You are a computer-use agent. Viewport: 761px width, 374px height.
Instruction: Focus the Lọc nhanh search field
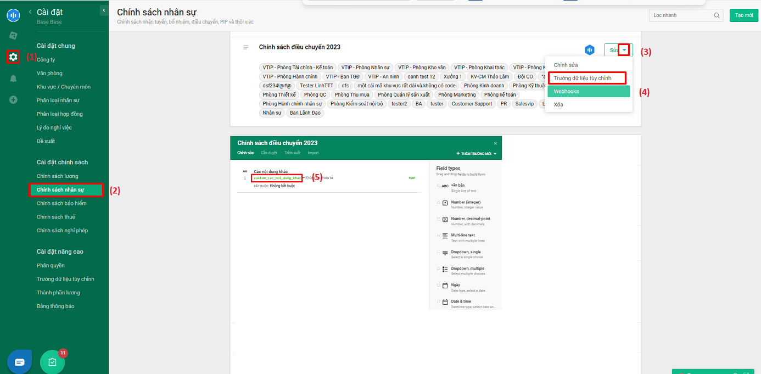pos(686,15)
